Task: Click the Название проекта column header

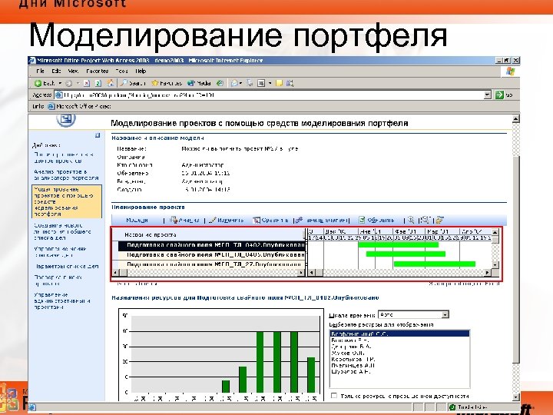Action: (209, 234)
